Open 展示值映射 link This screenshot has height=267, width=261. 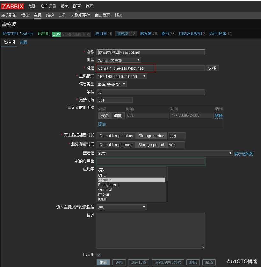pos(243,154)
